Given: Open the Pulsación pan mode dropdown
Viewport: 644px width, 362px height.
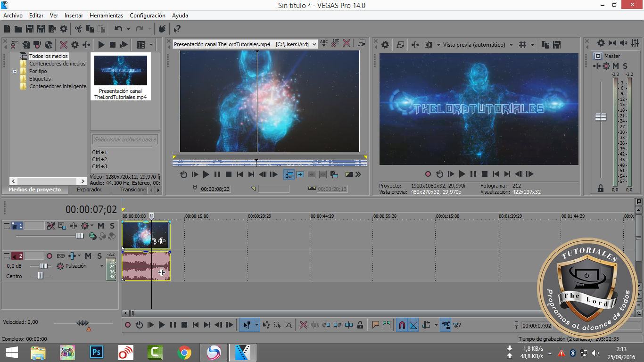Looking at the screenshot, I should click(102, 266).
